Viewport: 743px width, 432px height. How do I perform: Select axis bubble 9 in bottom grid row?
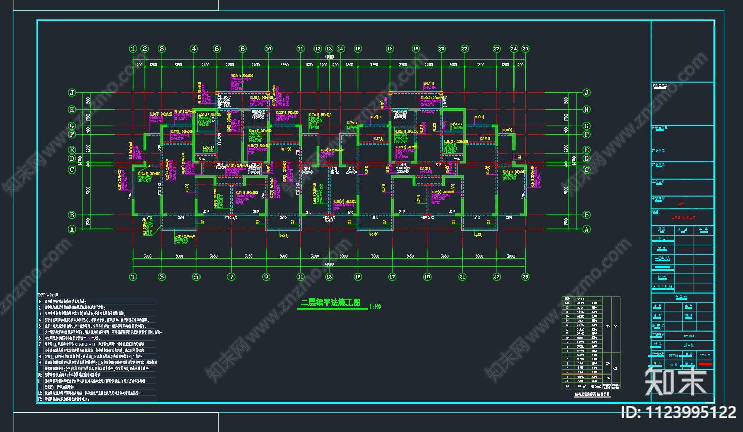[x=266, y=277]
